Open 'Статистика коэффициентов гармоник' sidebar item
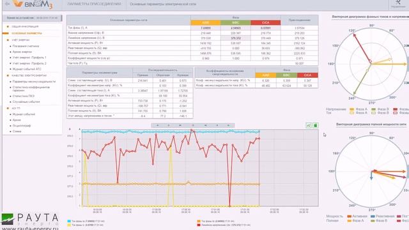Image resolution: width=409 pixels, height=230 pixels. [31, 89]
